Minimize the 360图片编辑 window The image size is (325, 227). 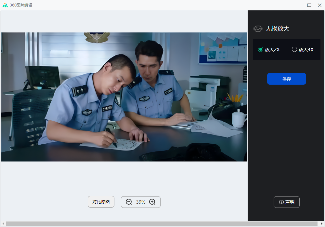coord(299,5)
